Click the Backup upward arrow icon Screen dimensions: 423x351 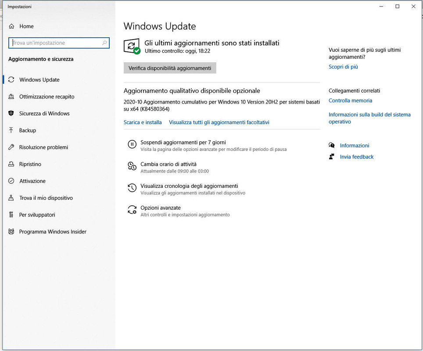pyautogui.click(x=11, y=130)
